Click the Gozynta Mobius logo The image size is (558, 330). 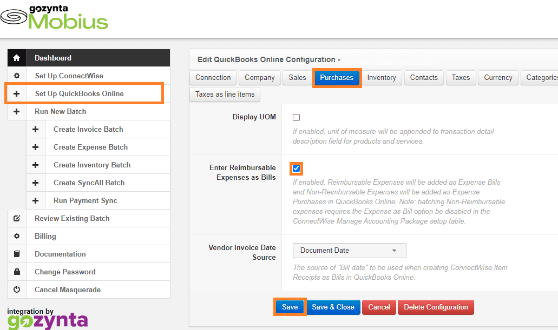point(55,18)
